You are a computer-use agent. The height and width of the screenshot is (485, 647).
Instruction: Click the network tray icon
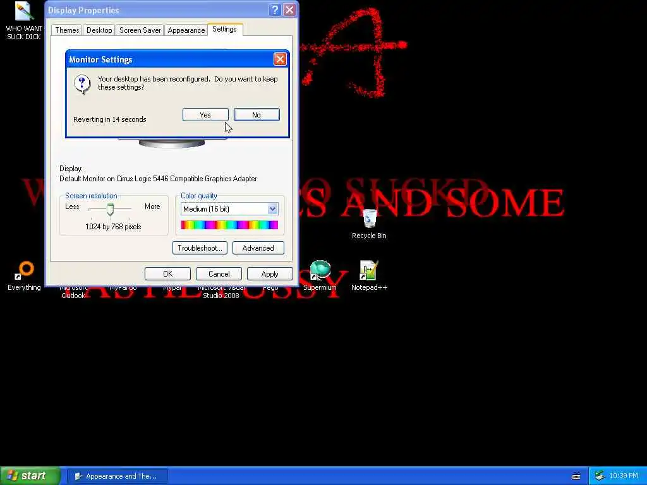[599, 476]
